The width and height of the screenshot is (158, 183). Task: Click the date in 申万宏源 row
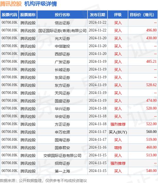point(98,132)
